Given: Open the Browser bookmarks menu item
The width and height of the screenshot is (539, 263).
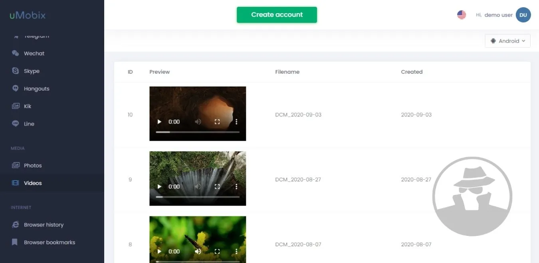Looking at the screenshot, I should tap(52, 242).
